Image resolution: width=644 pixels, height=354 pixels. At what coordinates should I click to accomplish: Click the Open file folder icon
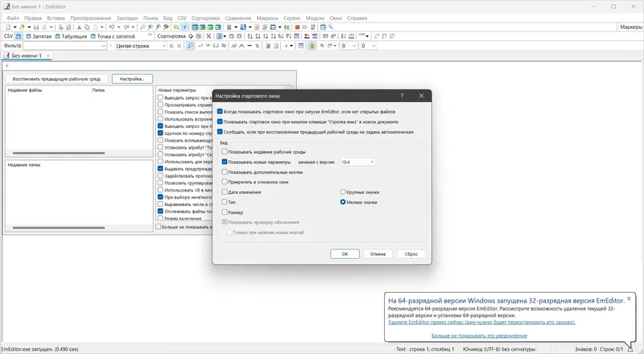pyautogui.click(x=22, y=27)
